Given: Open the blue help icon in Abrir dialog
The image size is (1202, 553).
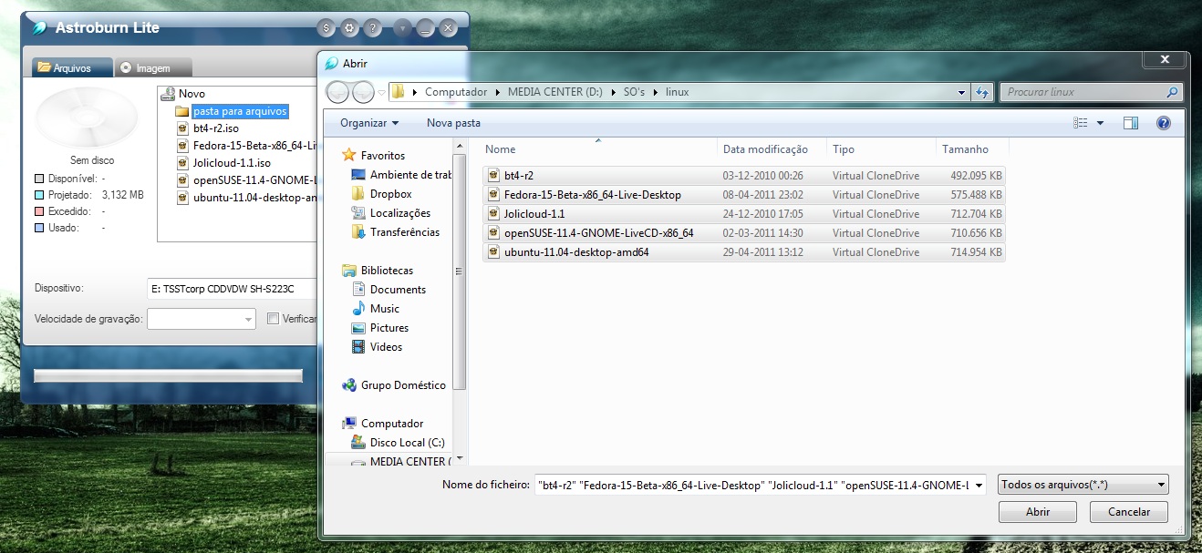Looking at the screenshot, I should (x=1163, y=123).
